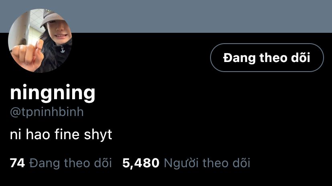332x186 pixels.
Task: Open following list via gray Đang theo dõi label
Action: (x=71, y=163)
